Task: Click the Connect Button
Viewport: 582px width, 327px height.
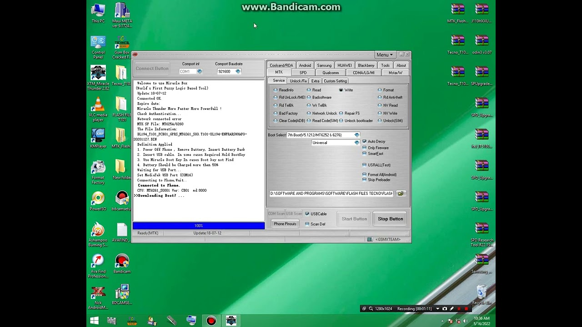Action: (152, 69)
